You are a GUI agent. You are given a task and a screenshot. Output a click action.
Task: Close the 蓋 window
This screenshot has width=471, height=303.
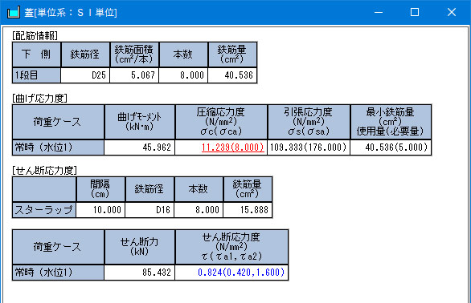(452, 12)
